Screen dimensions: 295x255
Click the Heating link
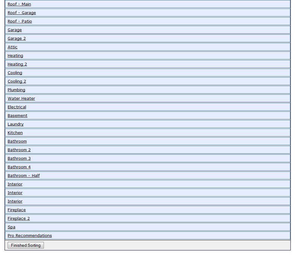pyautogui.click(x=15, y=55)
